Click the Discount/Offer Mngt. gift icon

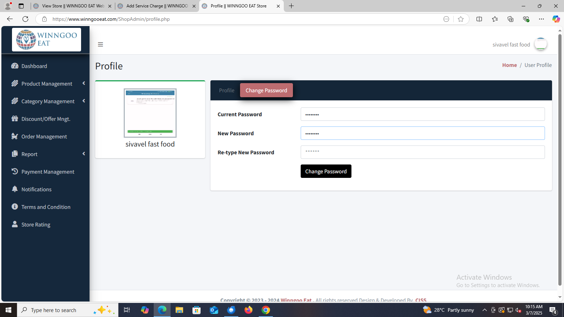(x=14, y=119)
